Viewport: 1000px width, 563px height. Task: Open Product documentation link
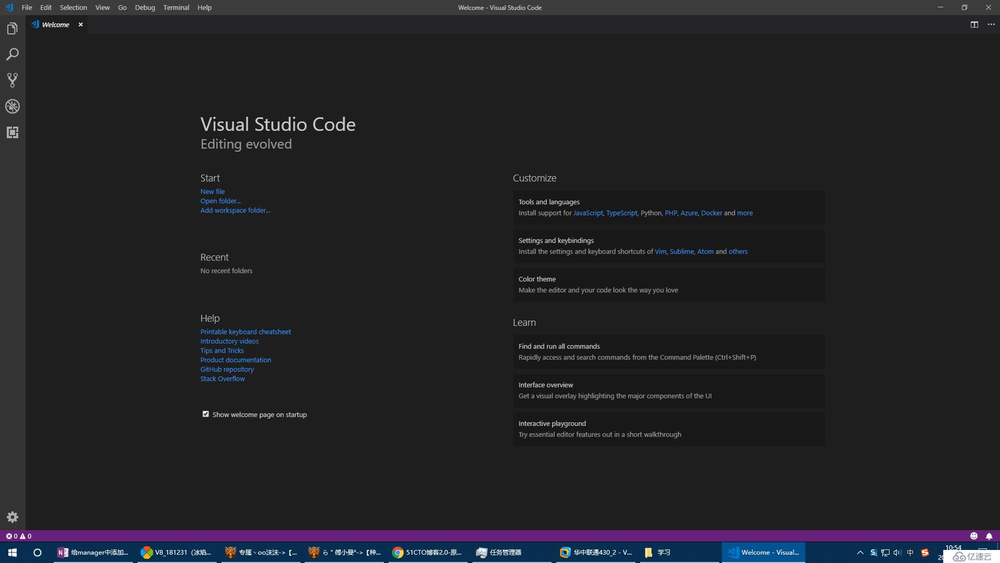click(235, 360)
